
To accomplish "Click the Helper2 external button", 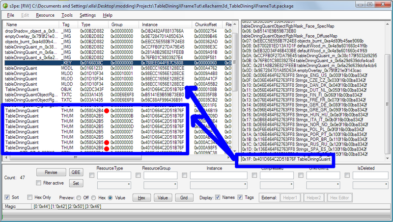I will (313, 198).
